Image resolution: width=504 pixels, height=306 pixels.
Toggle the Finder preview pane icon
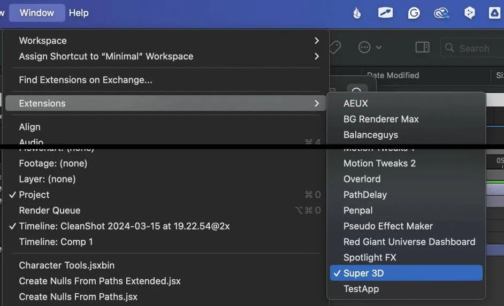pos(422,47)
